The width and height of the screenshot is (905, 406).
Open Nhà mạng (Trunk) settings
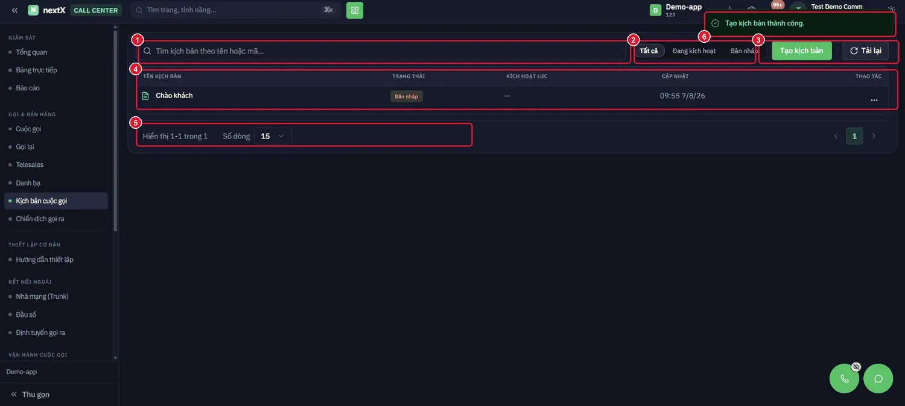tap(56, 296)
